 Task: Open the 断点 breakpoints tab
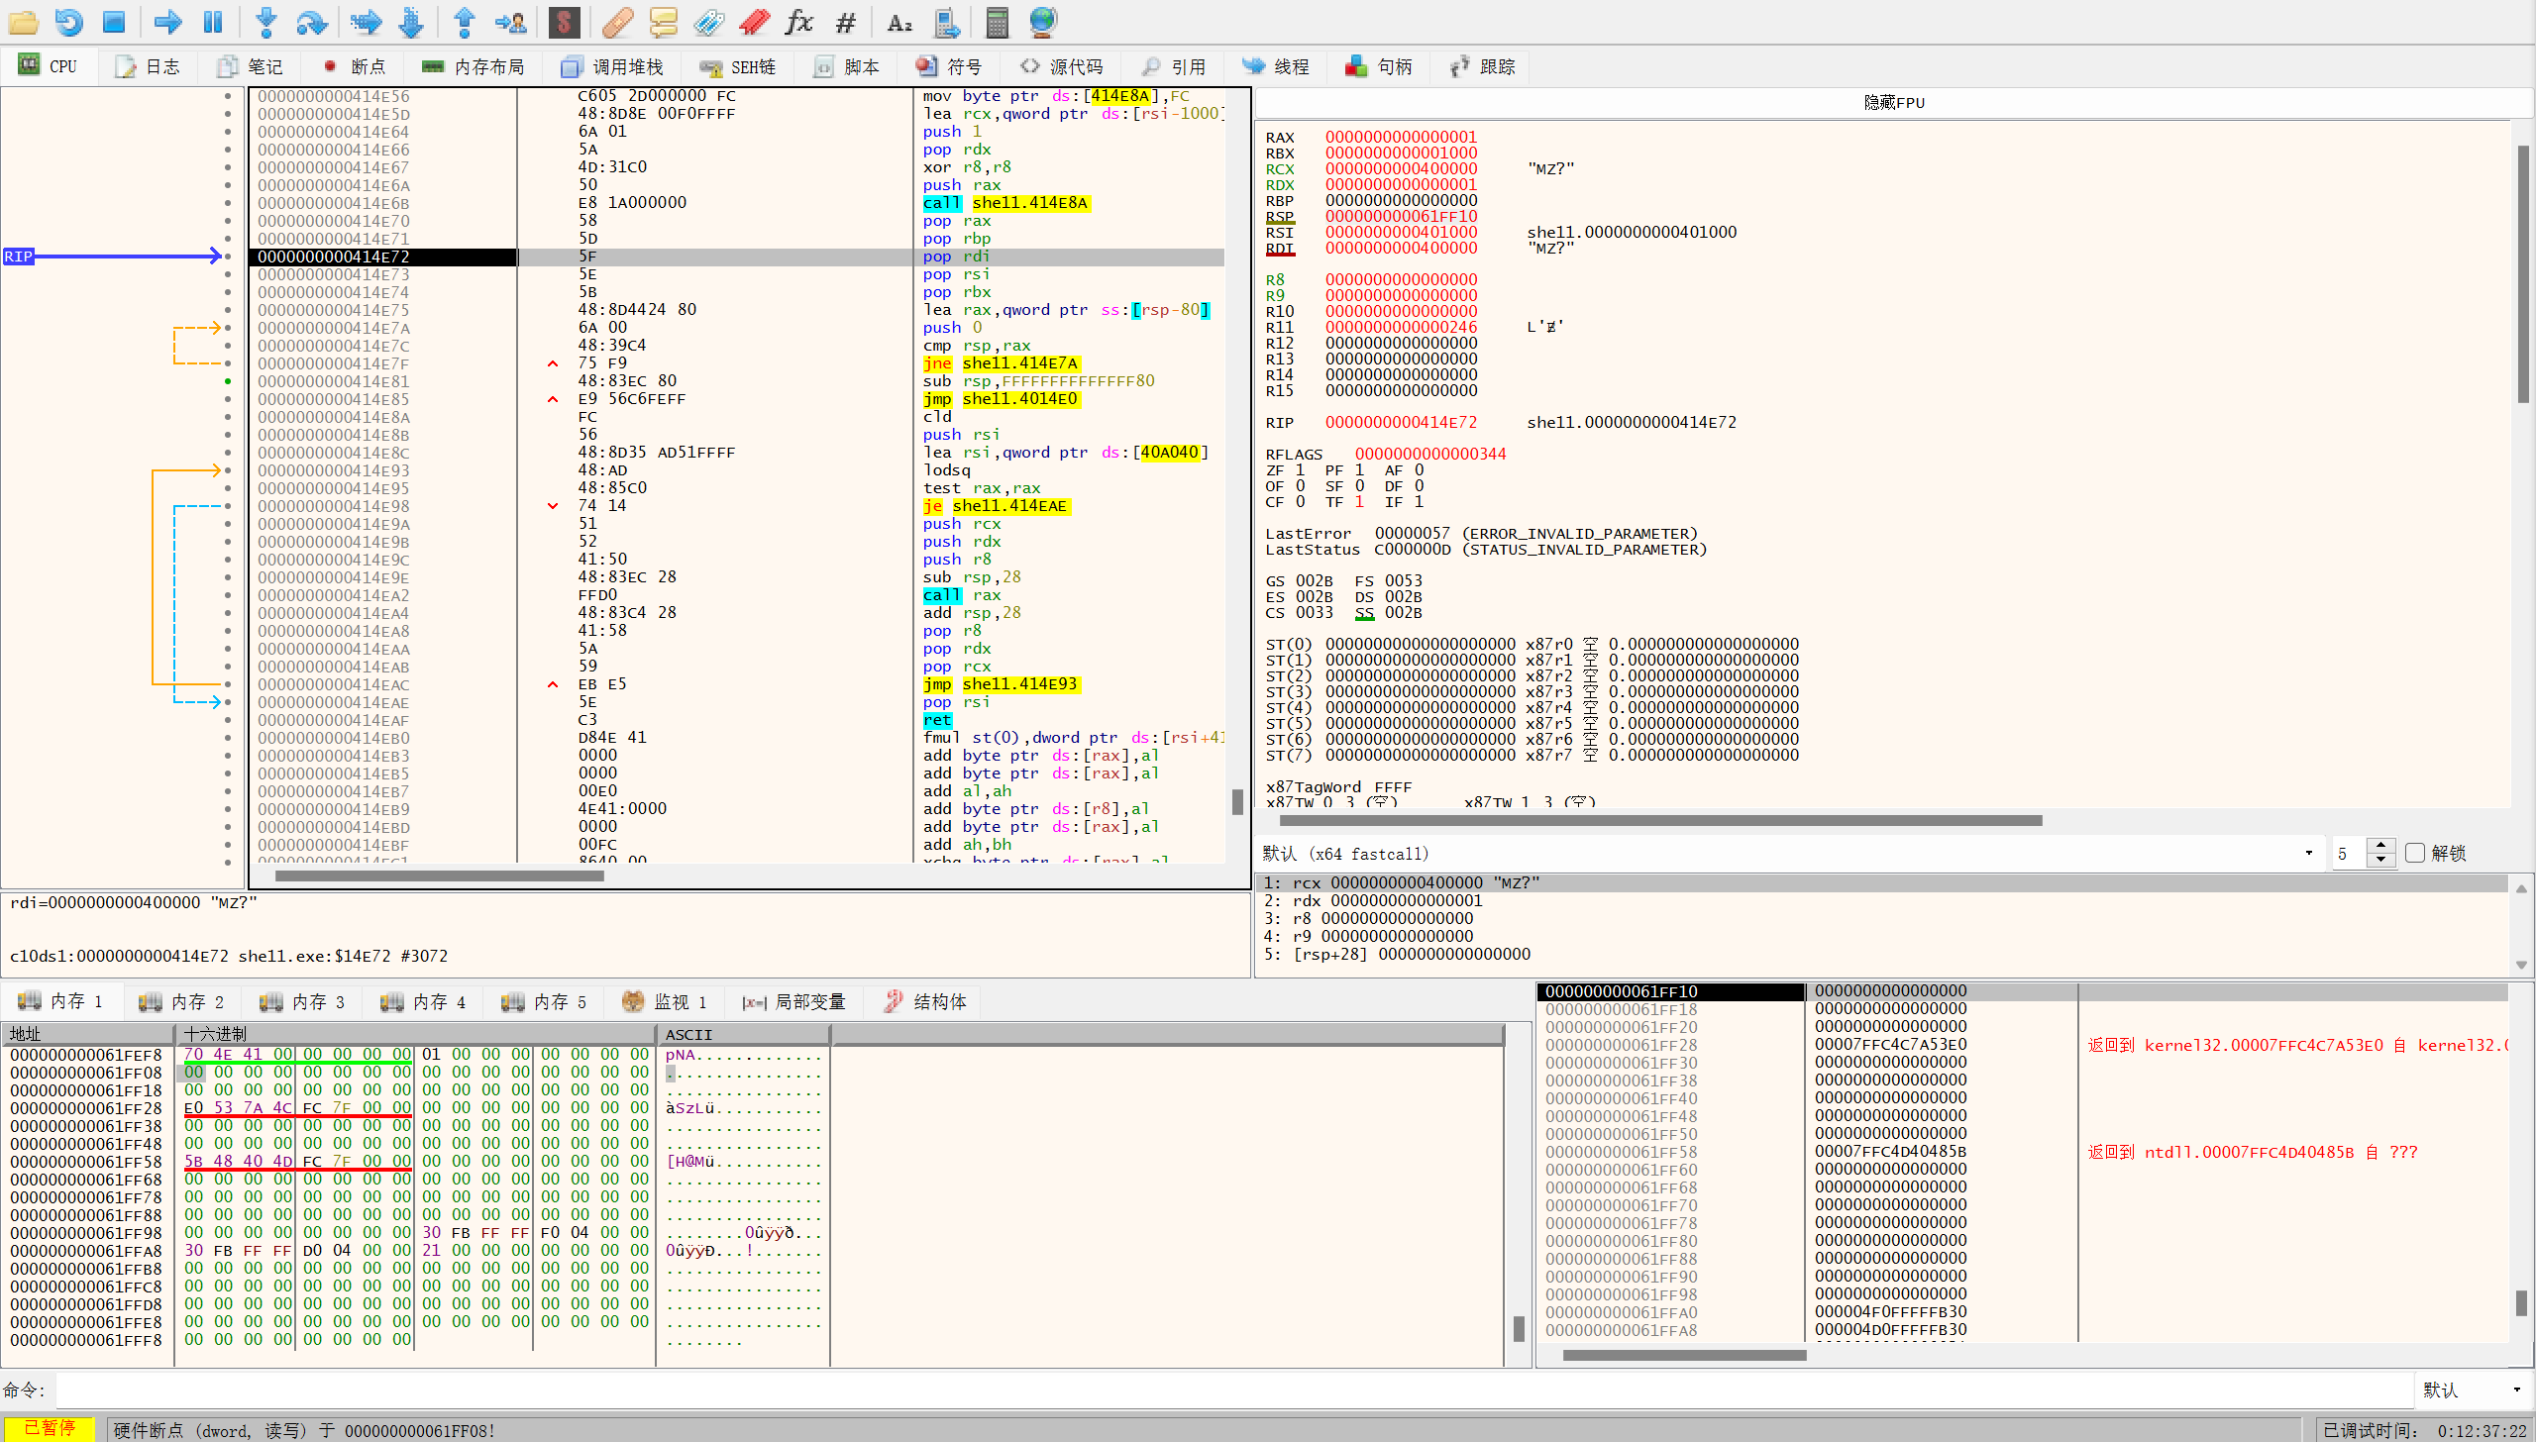click(x=355, y=66)
